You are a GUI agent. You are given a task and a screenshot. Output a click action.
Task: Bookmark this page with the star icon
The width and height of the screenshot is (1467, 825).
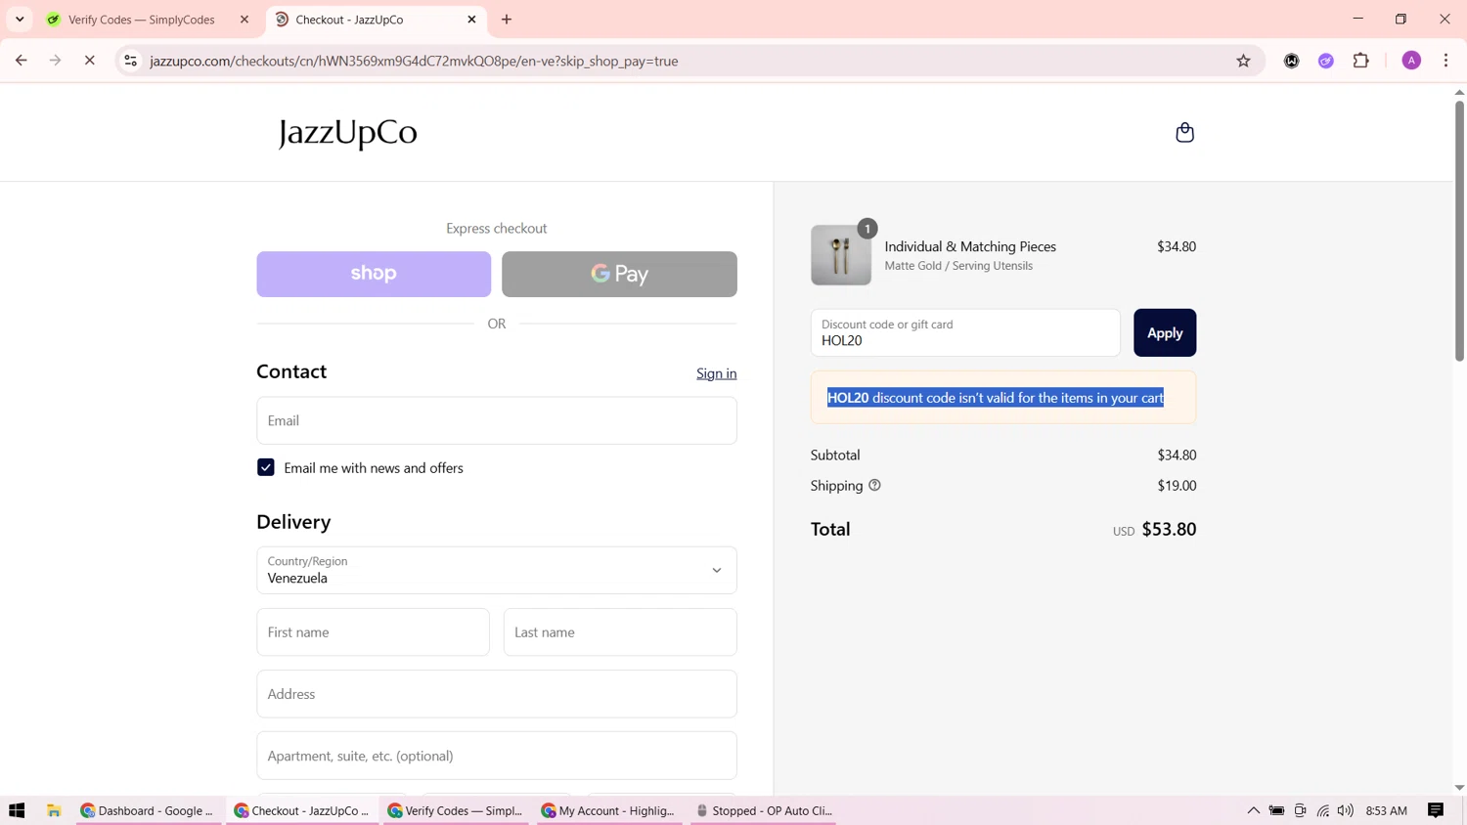click(x=1243, y=61)
